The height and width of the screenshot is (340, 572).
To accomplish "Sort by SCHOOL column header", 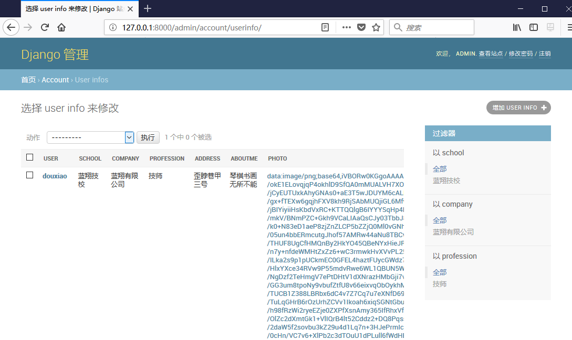I will click(x=90, y=158).
